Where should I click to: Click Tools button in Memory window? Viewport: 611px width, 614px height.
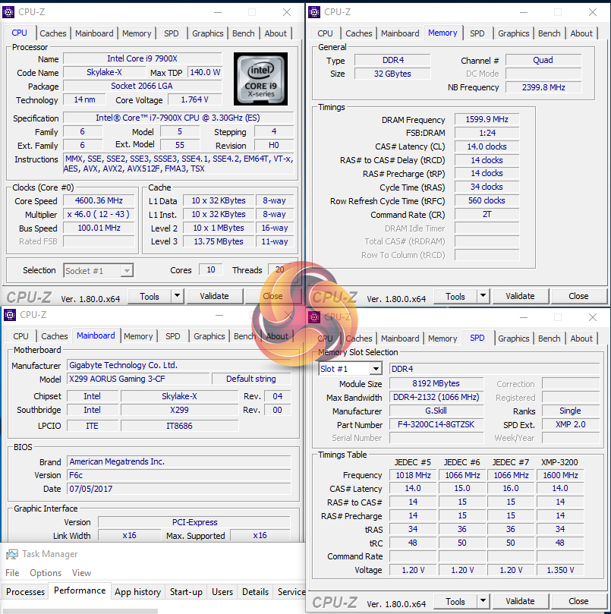click(455, 297)
